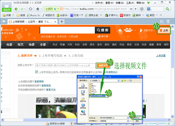The width and height of the screenshot is (175, 126).
Task: Refresh the page with the reload icon
Action: coord(30,9)
